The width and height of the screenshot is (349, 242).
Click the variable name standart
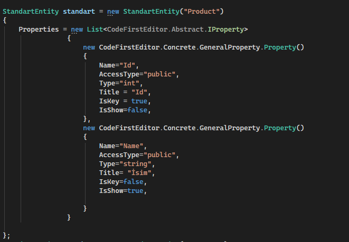(80, 11)
